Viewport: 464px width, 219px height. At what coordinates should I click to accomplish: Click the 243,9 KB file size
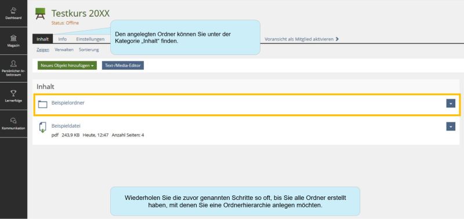[x=70, y=135]
